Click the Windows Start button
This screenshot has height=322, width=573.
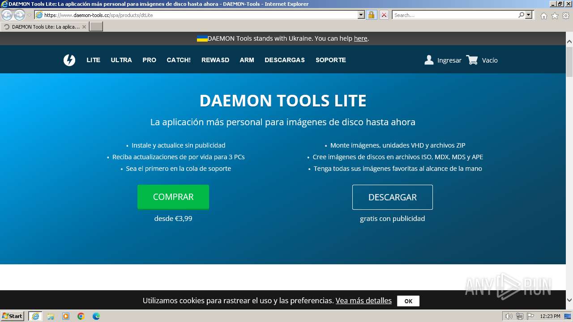[x=12, y=316]
